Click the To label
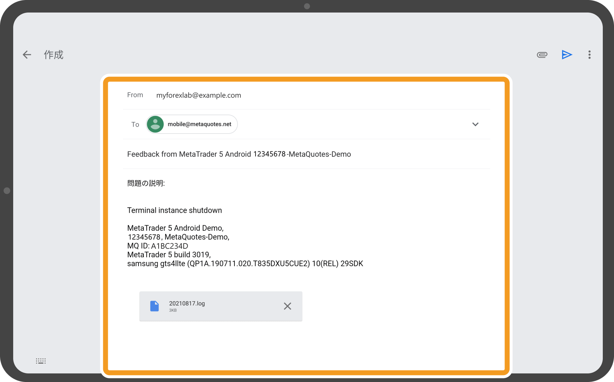The width and height of the screenshot is (614, 382). (x=135, y=125)
